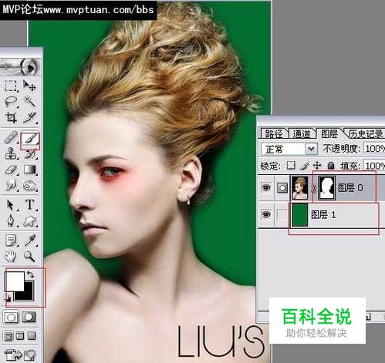
Task: Select the Zoom magnifier tool
Action: (29, 256)
